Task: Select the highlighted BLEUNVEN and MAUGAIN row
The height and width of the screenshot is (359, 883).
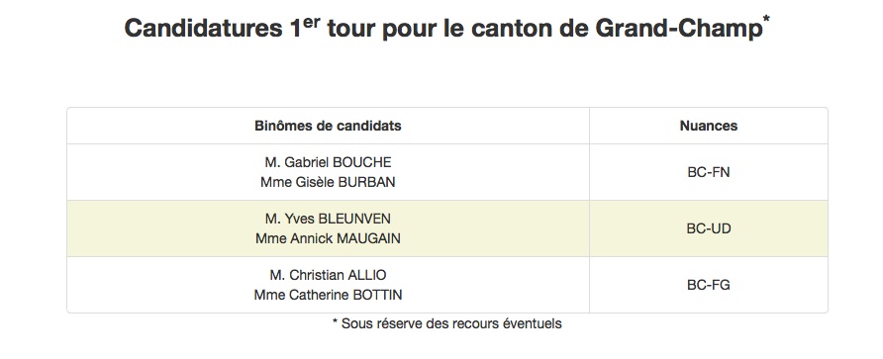Action: point(447,228)
